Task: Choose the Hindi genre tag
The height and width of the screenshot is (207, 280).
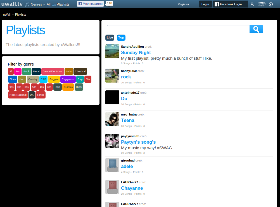Action: 79,87
